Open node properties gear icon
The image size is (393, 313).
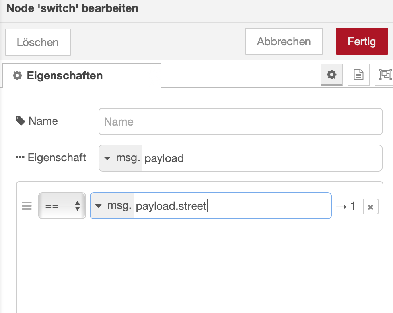click(x=332, y=75)
